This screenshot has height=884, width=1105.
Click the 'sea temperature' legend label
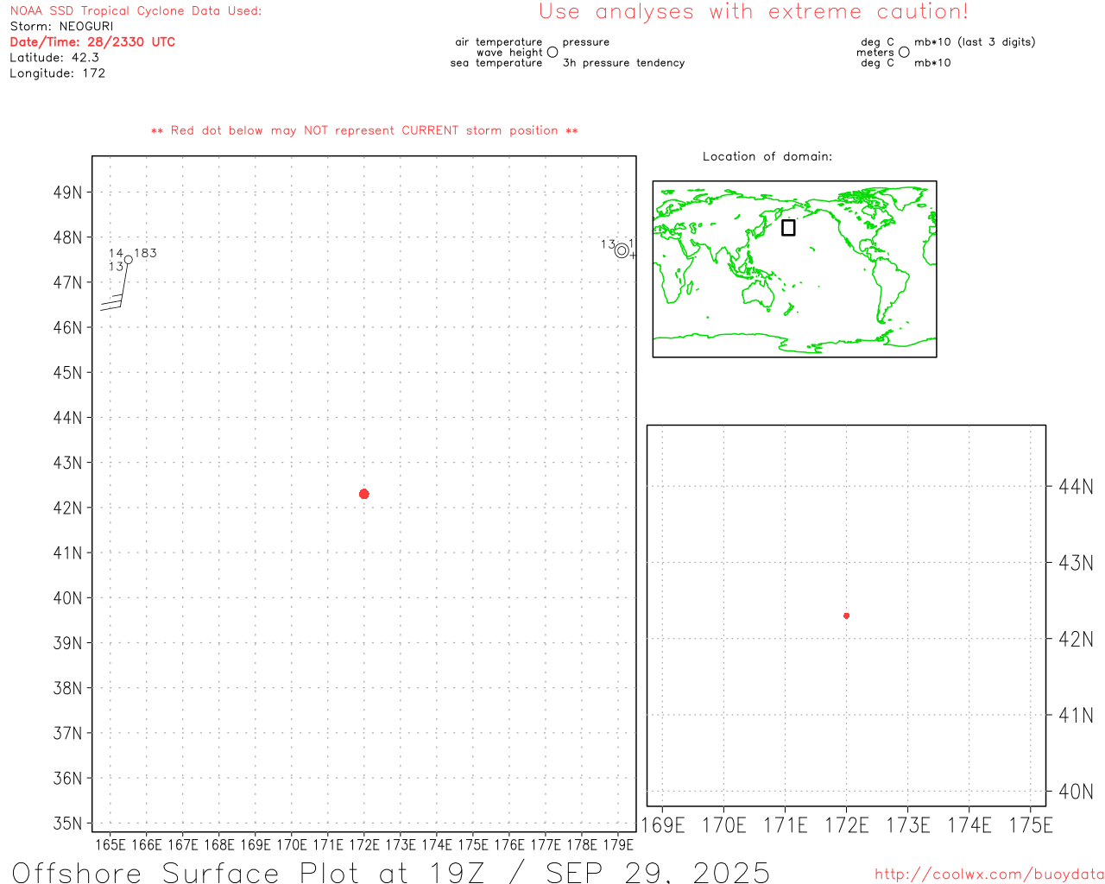click(x=496, y=63)
